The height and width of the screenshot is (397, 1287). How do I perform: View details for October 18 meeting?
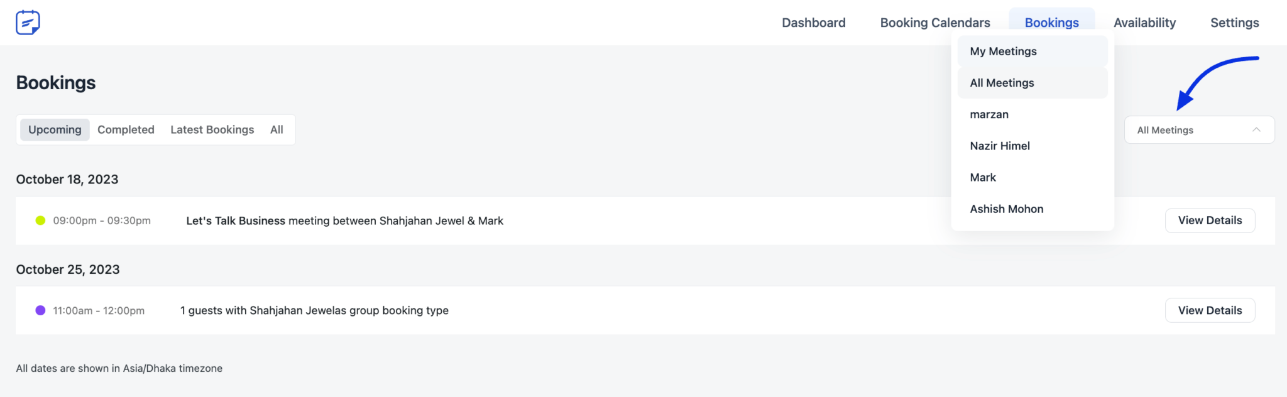[x=1210, y=220]
